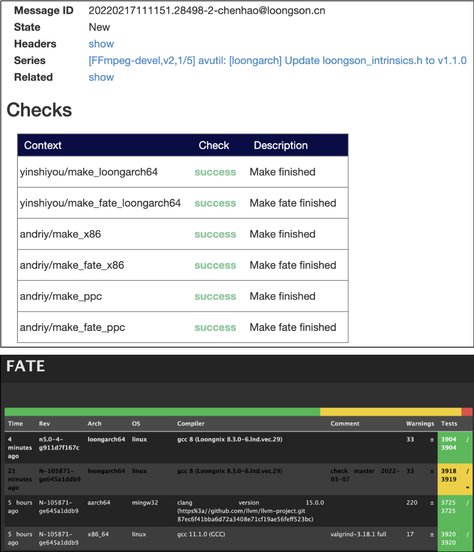The image size is (474, 552).
Task: Sort the table by the Warnings column header
Action: point(420,424)
